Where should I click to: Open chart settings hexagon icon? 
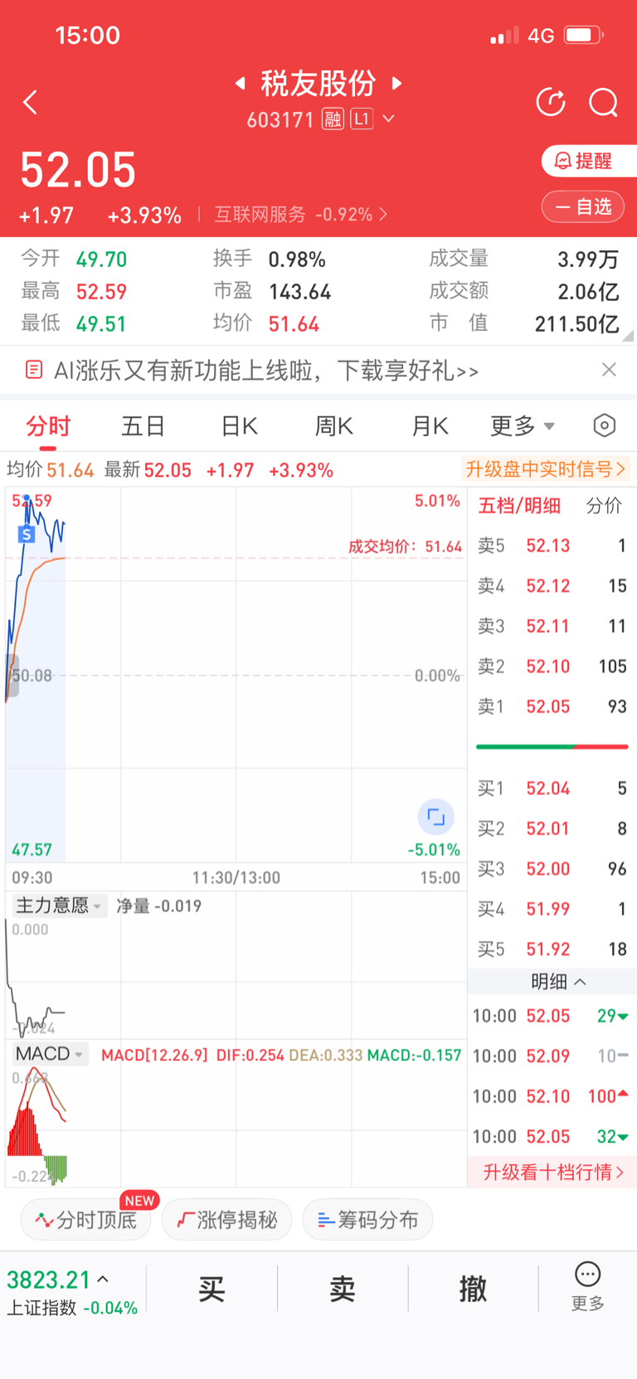point(605,425)
